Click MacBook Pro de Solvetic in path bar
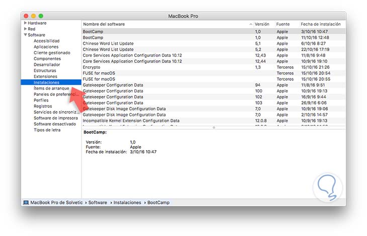The height and width of the screenshot is (236, 367). tap(56, 202)
